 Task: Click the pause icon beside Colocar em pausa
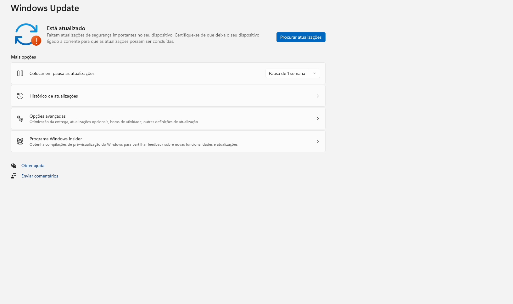(20, 73)
